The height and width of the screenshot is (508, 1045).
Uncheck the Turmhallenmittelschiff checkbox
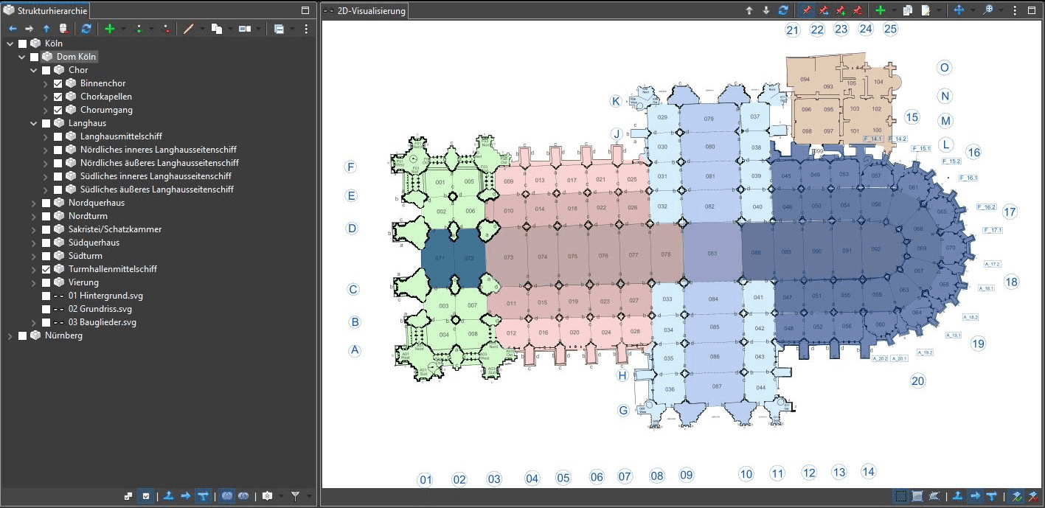(x=46, y=269)
